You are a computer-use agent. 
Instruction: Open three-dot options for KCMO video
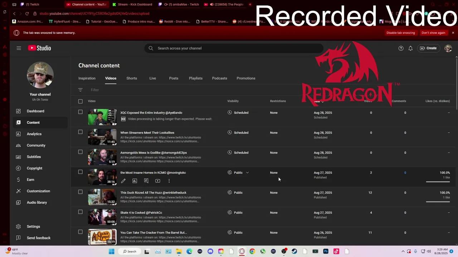tap(169, 181)
